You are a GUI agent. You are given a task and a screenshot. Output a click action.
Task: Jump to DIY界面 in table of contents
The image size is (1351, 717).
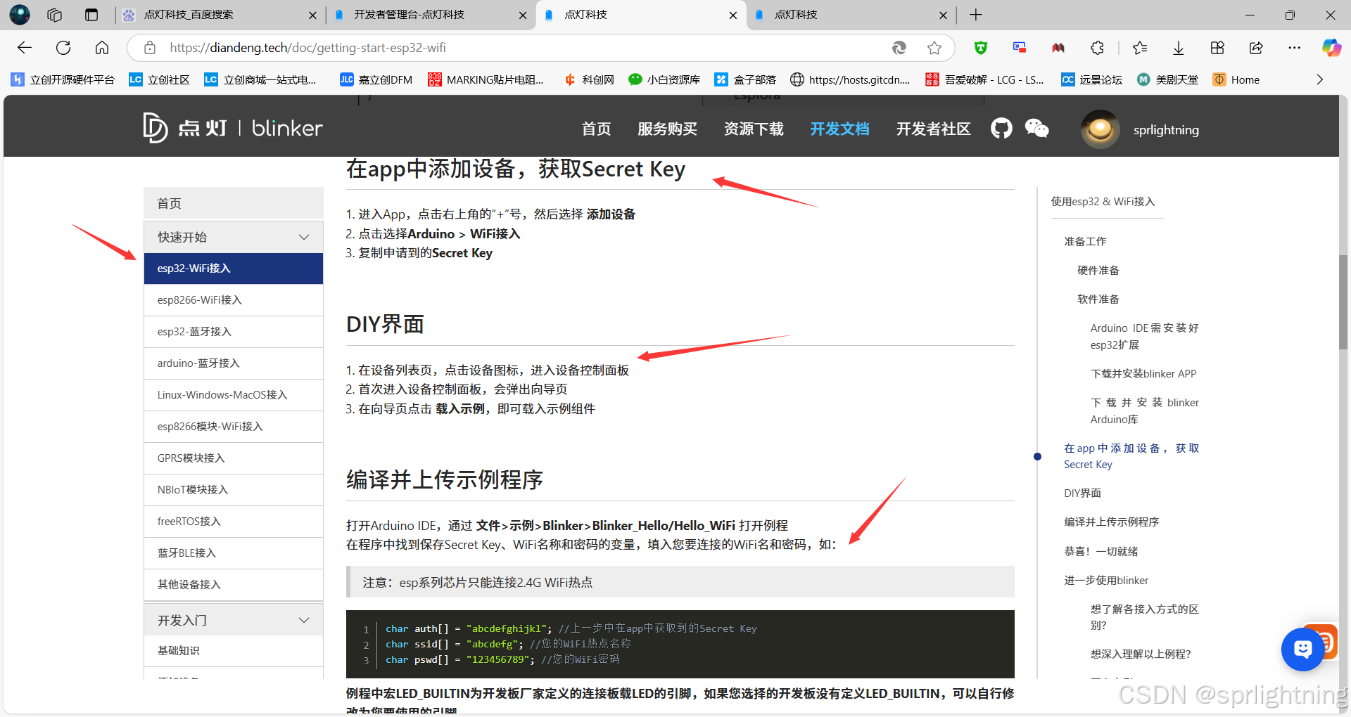[x=1082, y=493]
